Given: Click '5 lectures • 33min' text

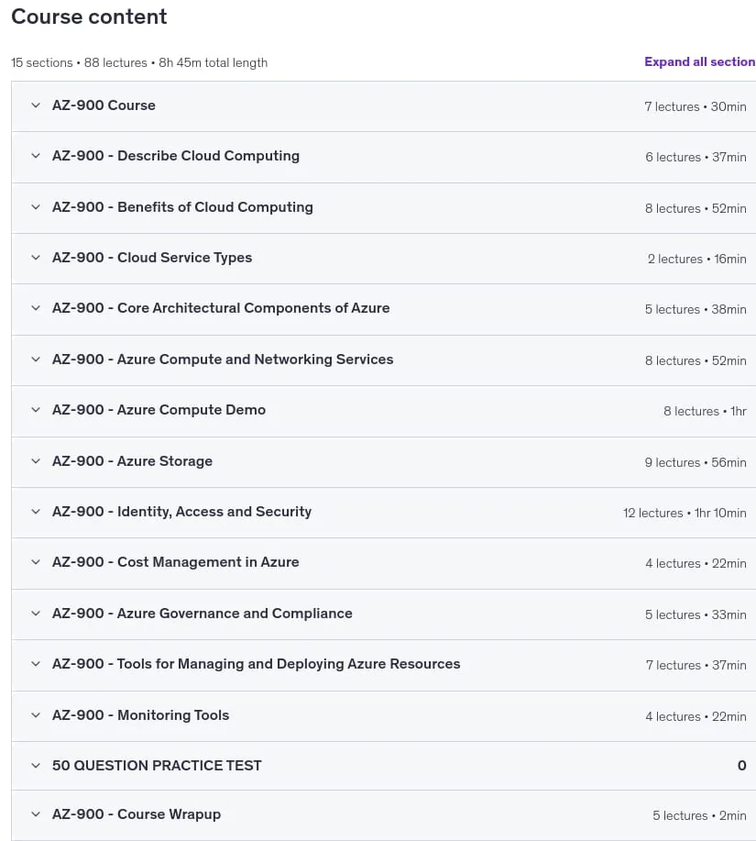Looking at the screenshot, I should (696, 614).
